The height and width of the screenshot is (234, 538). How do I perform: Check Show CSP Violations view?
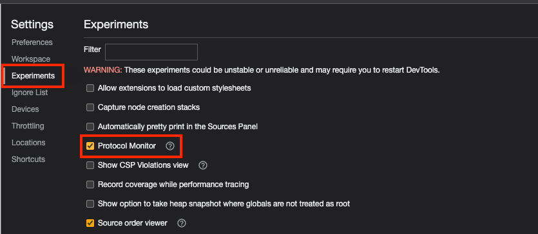click(90, 166)
